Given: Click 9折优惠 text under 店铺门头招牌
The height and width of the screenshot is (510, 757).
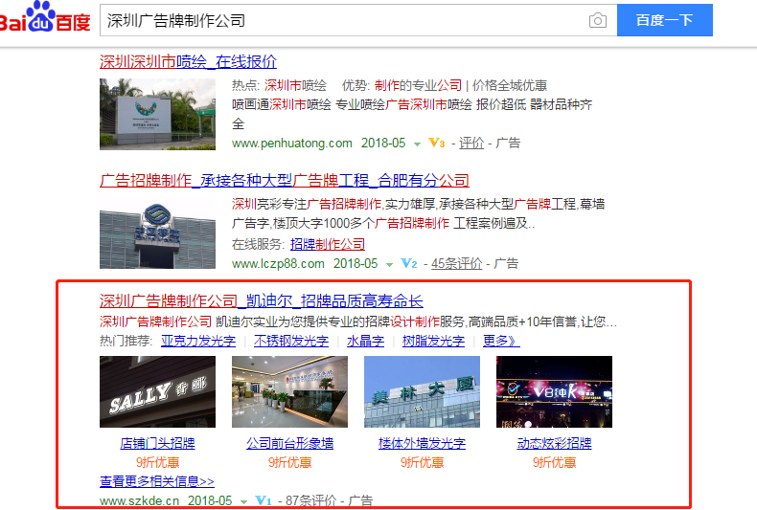Looking at the screenshot, I should pos(157,463).
